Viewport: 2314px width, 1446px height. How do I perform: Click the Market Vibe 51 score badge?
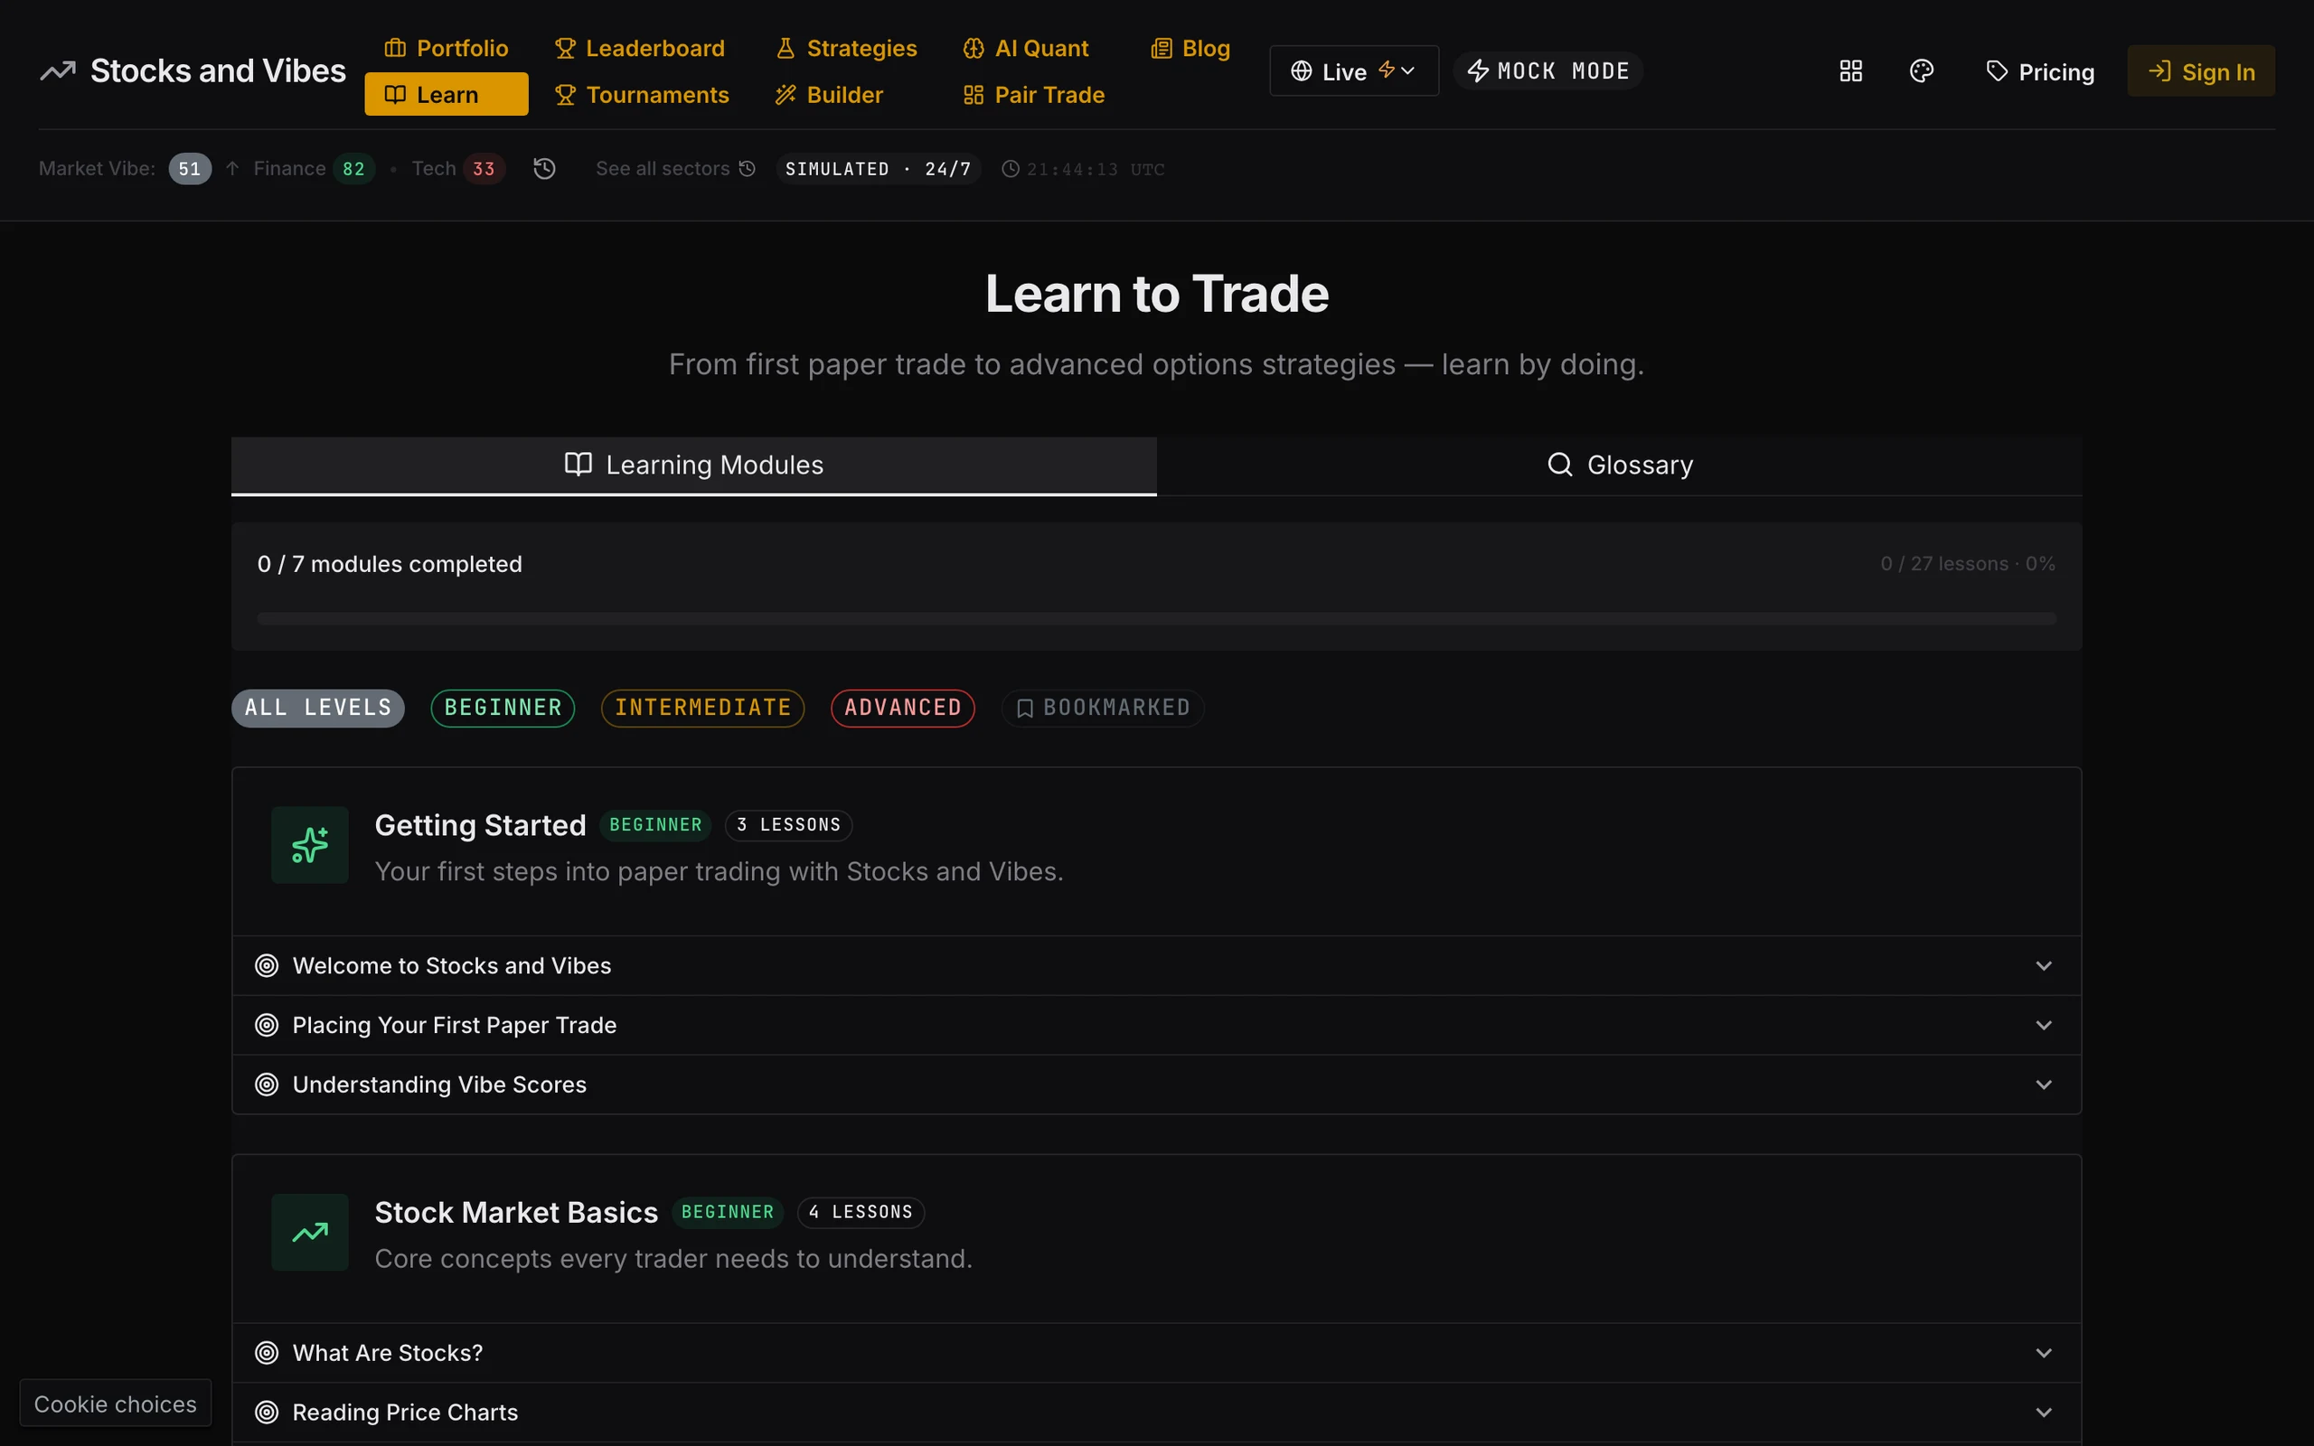tap(189, 168)
